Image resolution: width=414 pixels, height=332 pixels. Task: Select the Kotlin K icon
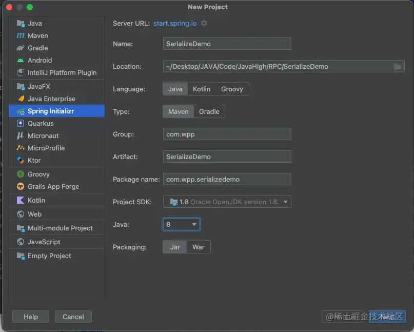point(21,200)
